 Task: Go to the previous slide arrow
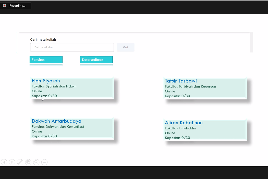tap(4, 162)
